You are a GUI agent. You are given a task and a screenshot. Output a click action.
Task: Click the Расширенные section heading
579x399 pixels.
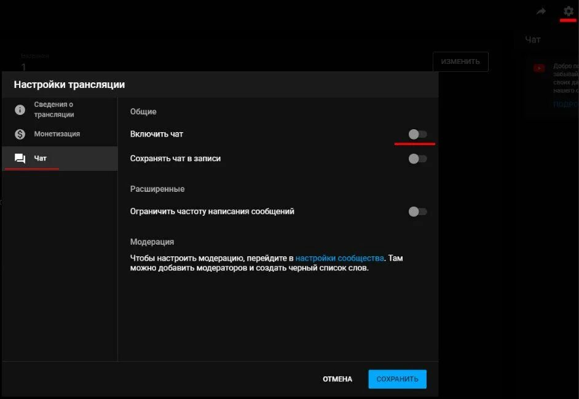click(x=157, y=189)
